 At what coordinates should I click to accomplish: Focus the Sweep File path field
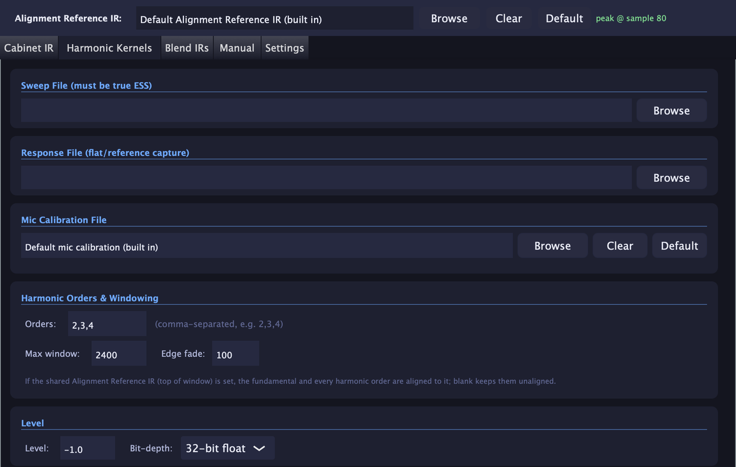coord(326,111)
